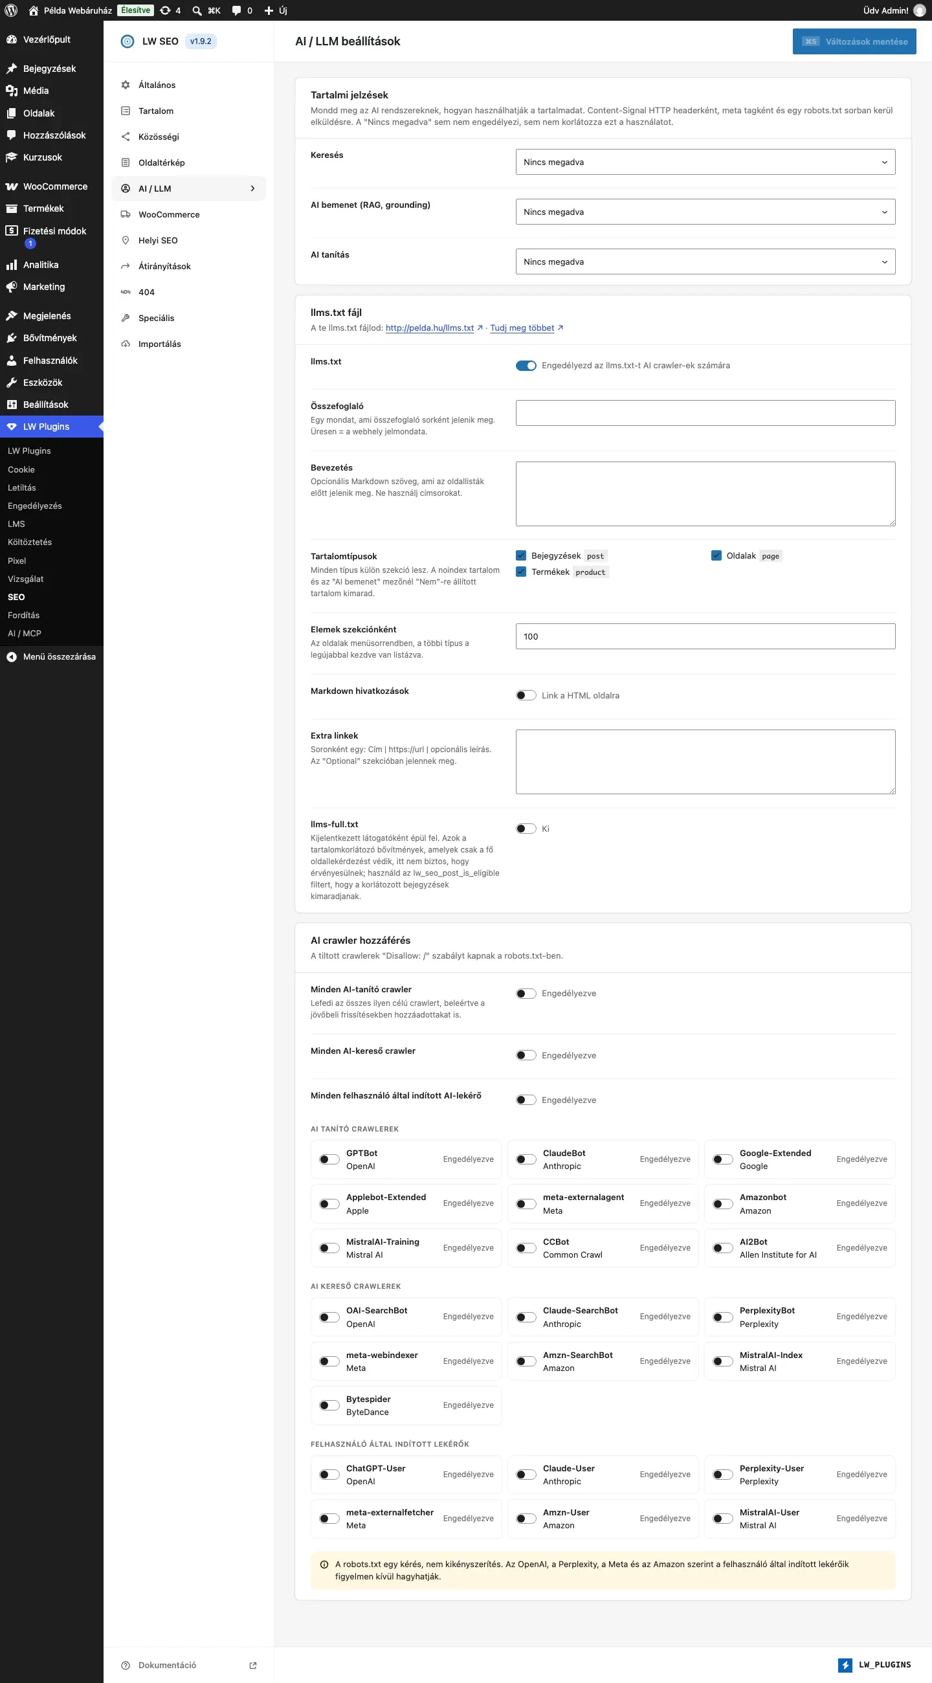Screen dimensions: 932x1683
Task: Click the Helyi SEO pin icon
Action: pyautogui.click(x=126, y=240)
